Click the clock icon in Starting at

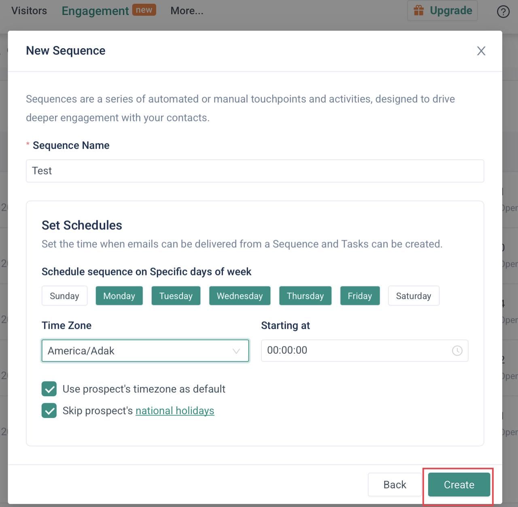pos(457,351)
